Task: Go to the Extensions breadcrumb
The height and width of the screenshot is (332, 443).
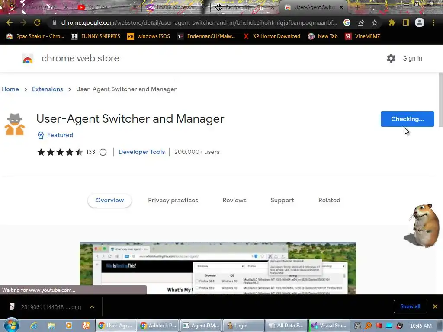Action: coord(48,89)
